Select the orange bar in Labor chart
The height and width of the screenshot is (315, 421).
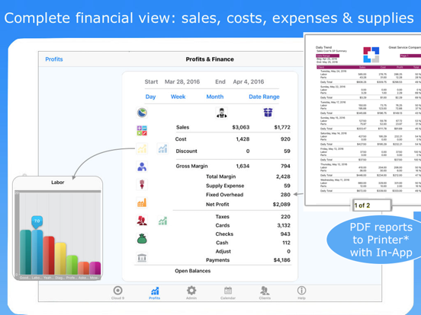83,268
